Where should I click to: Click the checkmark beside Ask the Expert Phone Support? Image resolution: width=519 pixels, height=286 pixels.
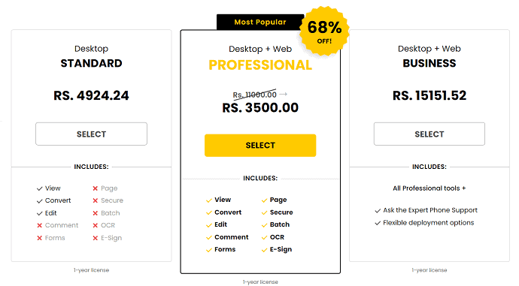(x=378, y=210)
